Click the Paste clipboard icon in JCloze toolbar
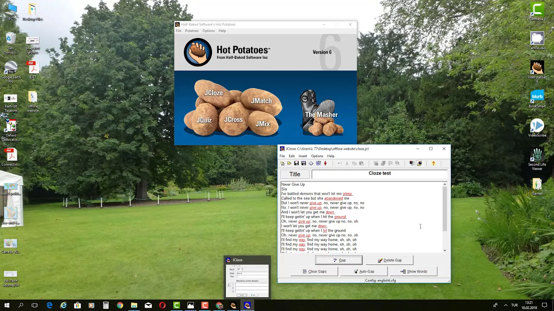 coord(361,163)
